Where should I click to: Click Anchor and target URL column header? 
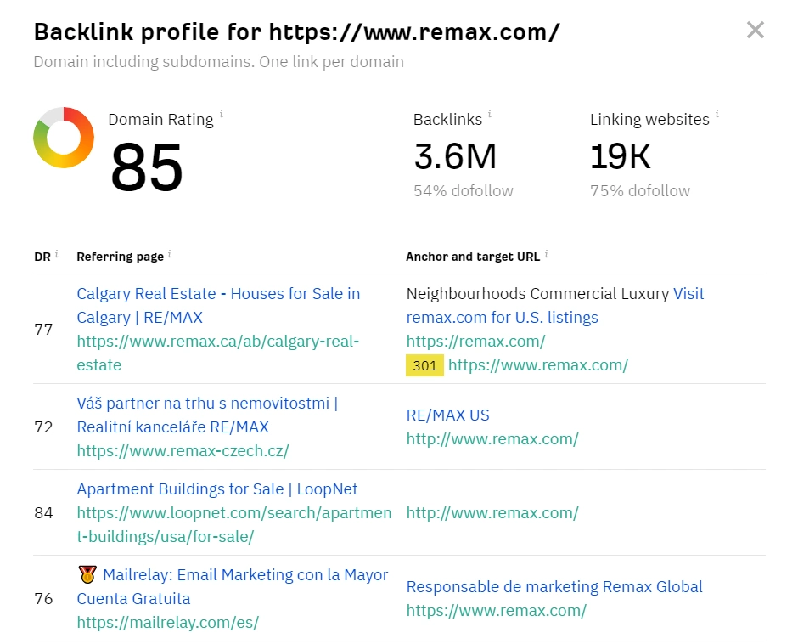point(473,257)
